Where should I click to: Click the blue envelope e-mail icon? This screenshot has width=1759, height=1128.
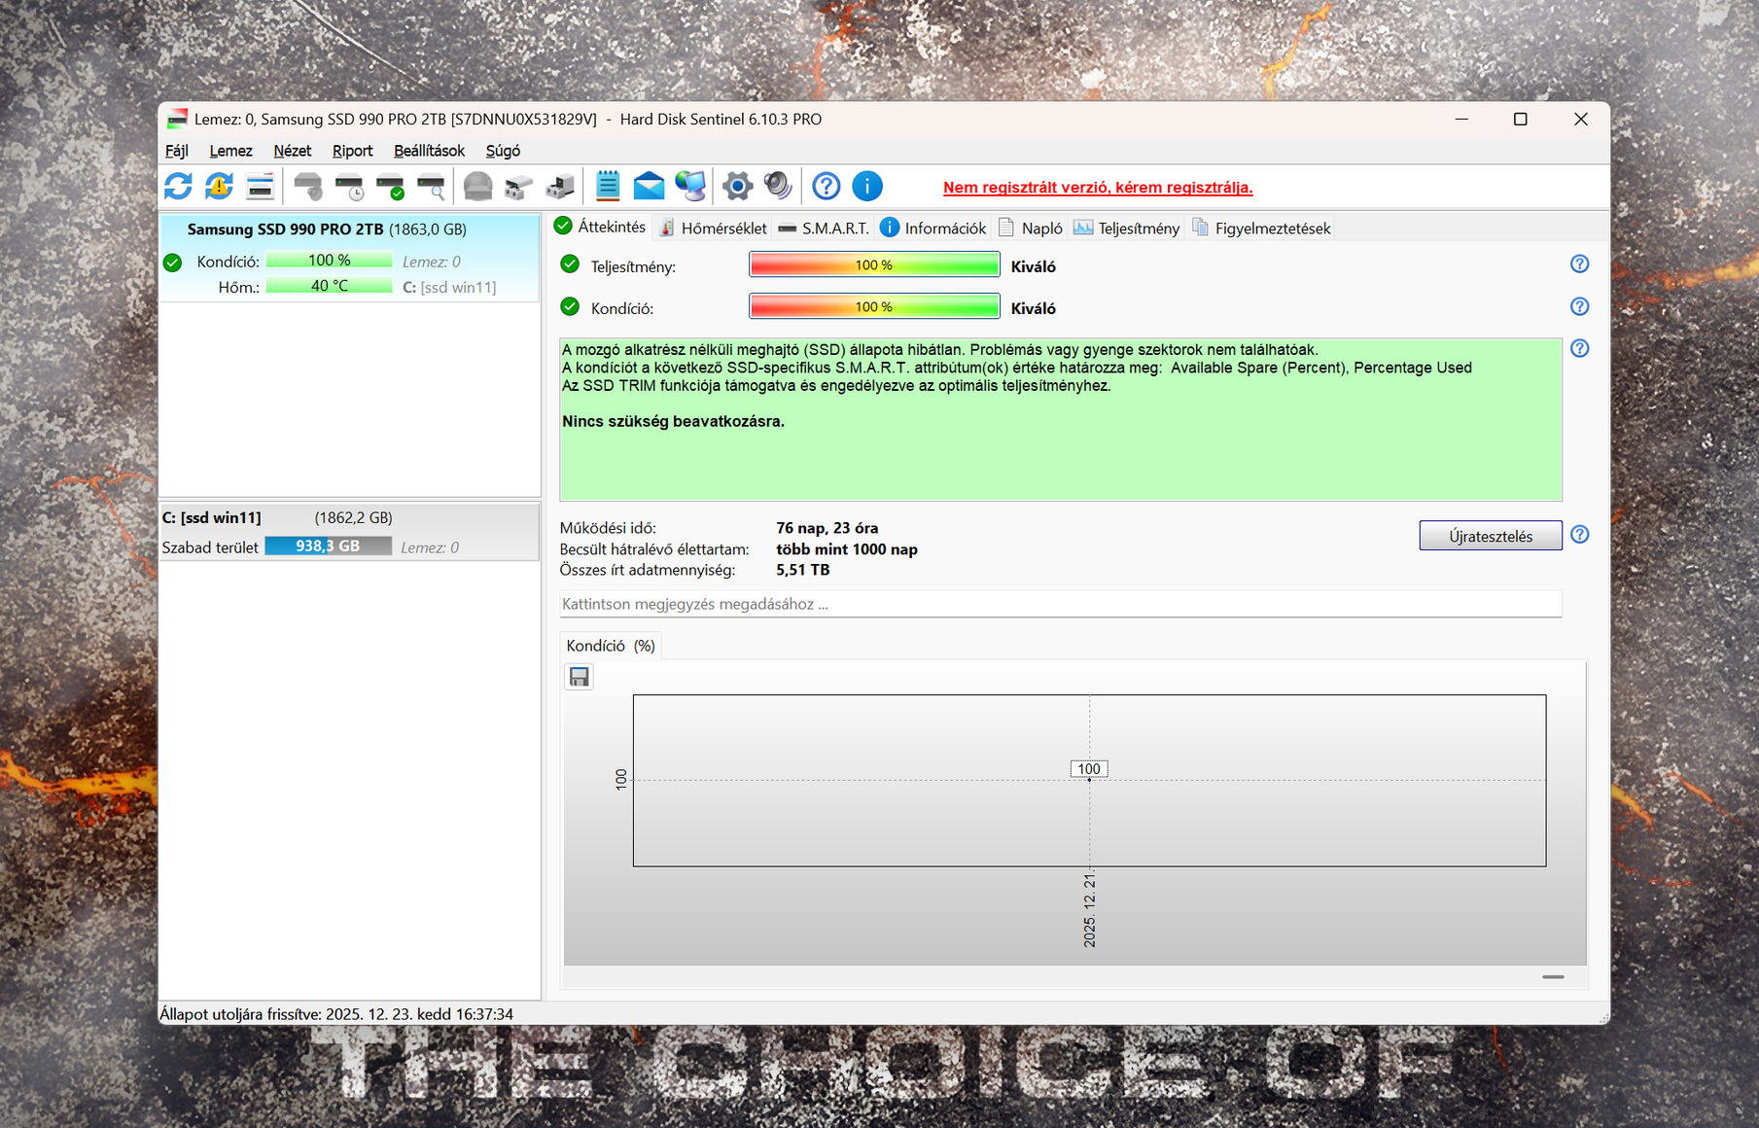coord(649,186)
